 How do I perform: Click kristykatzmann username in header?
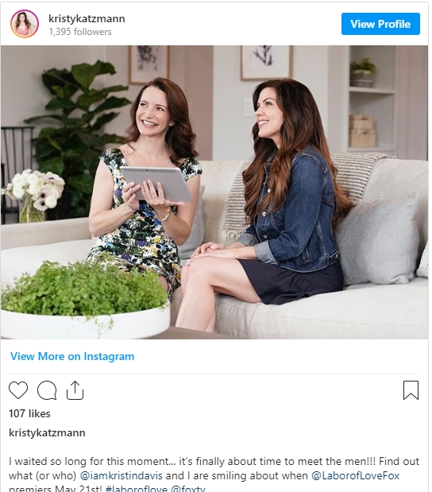point(87,18)
